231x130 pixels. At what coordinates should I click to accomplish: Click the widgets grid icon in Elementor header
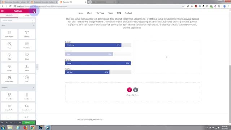(x=34, y=11)
